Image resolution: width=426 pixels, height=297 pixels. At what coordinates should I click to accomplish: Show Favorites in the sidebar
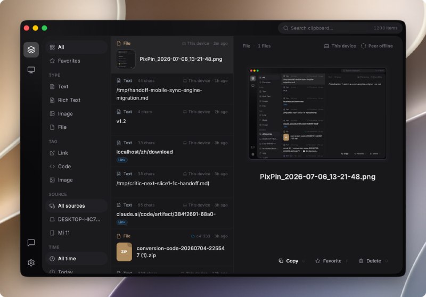76,61
